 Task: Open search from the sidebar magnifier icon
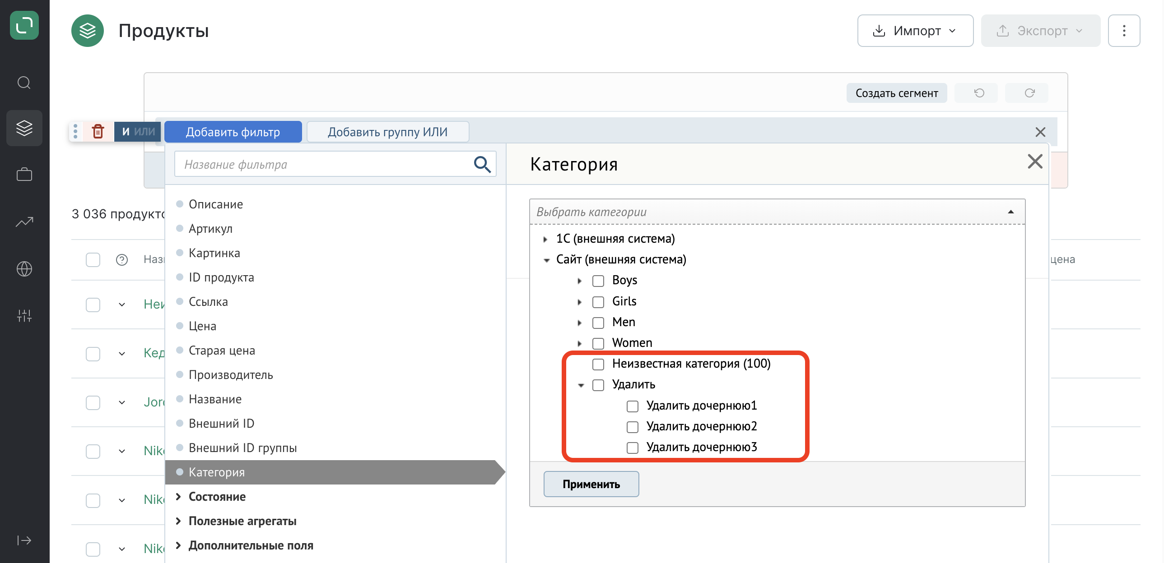[24, 83]
